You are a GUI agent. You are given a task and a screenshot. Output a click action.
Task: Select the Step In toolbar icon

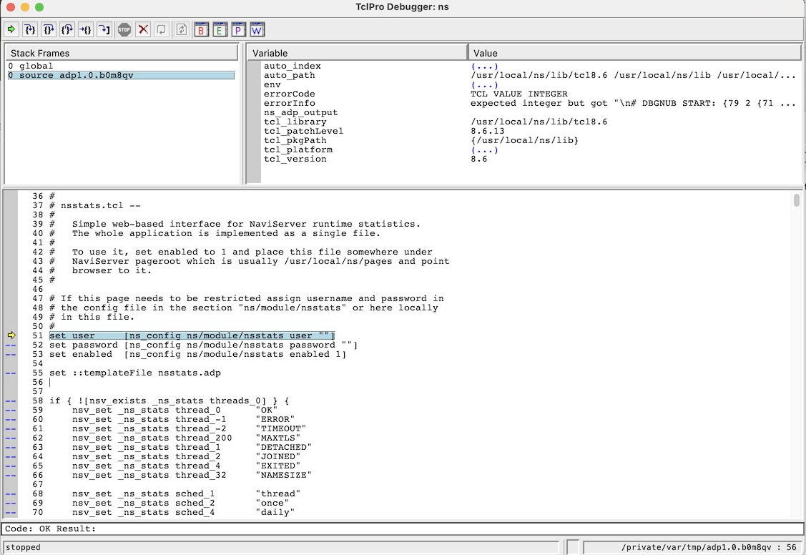coord(30,29)
